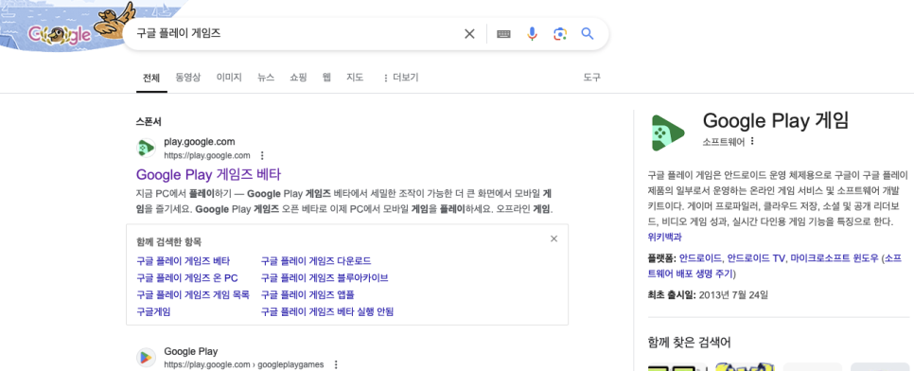The height and width of the screenshot is (371, 914).
Task: Open Google Lens image search
Action: tap(559, 34)
